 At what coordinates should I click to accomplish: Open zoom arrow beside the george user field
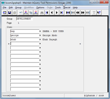pyautogui.click(x=40, y=35)
